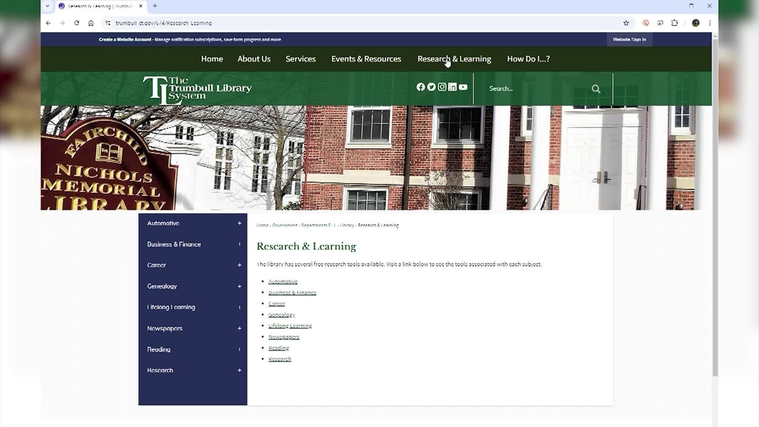This screenshot has width=759, height=427.
Task: Click the search magnifier icon
Action: point(596,89)
